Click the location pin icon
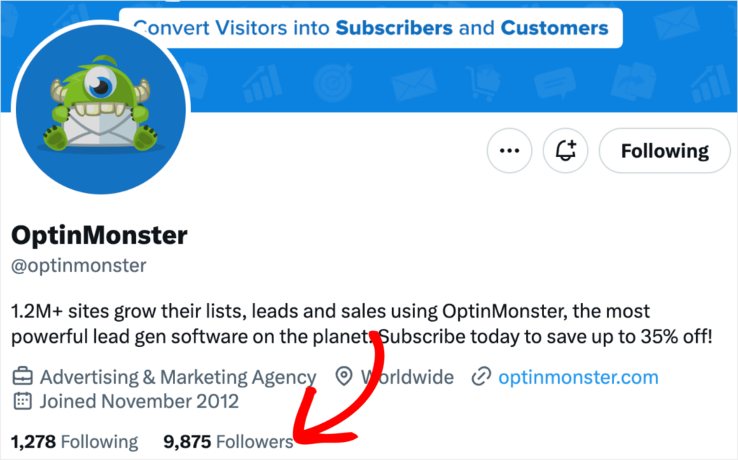 (344, 377)
